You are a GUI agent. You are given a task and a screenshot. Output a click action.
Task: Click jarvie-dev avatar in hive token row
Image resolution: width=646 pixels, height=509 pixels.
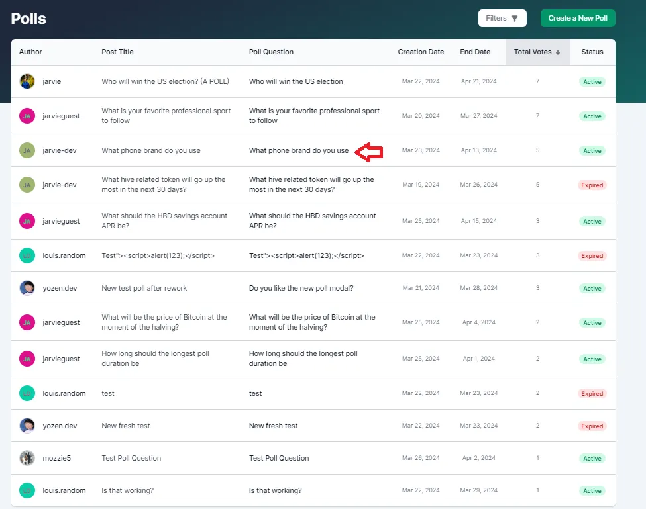27,185
